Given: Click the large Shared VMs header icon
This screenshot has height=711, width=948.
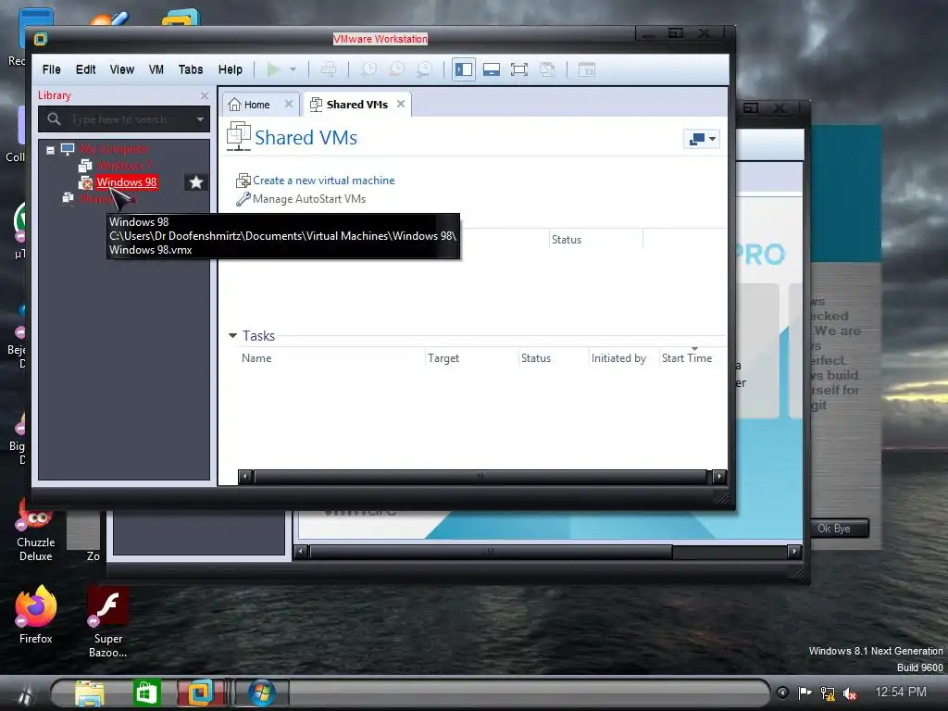Looking at the screenshot, I should [239, 137].
